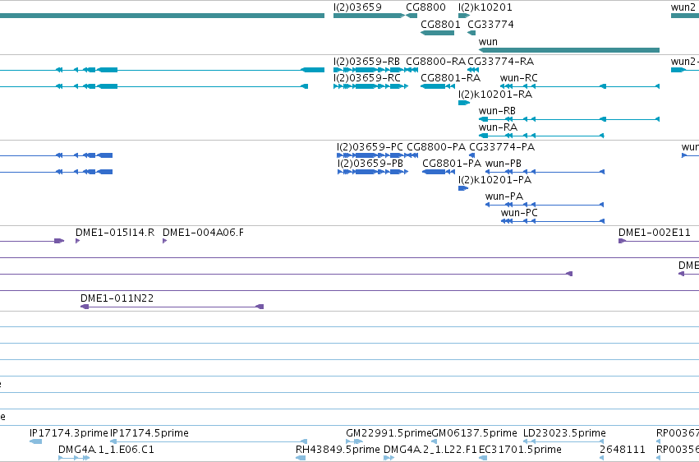Open the CG33774 gene label

click(490, 24)
